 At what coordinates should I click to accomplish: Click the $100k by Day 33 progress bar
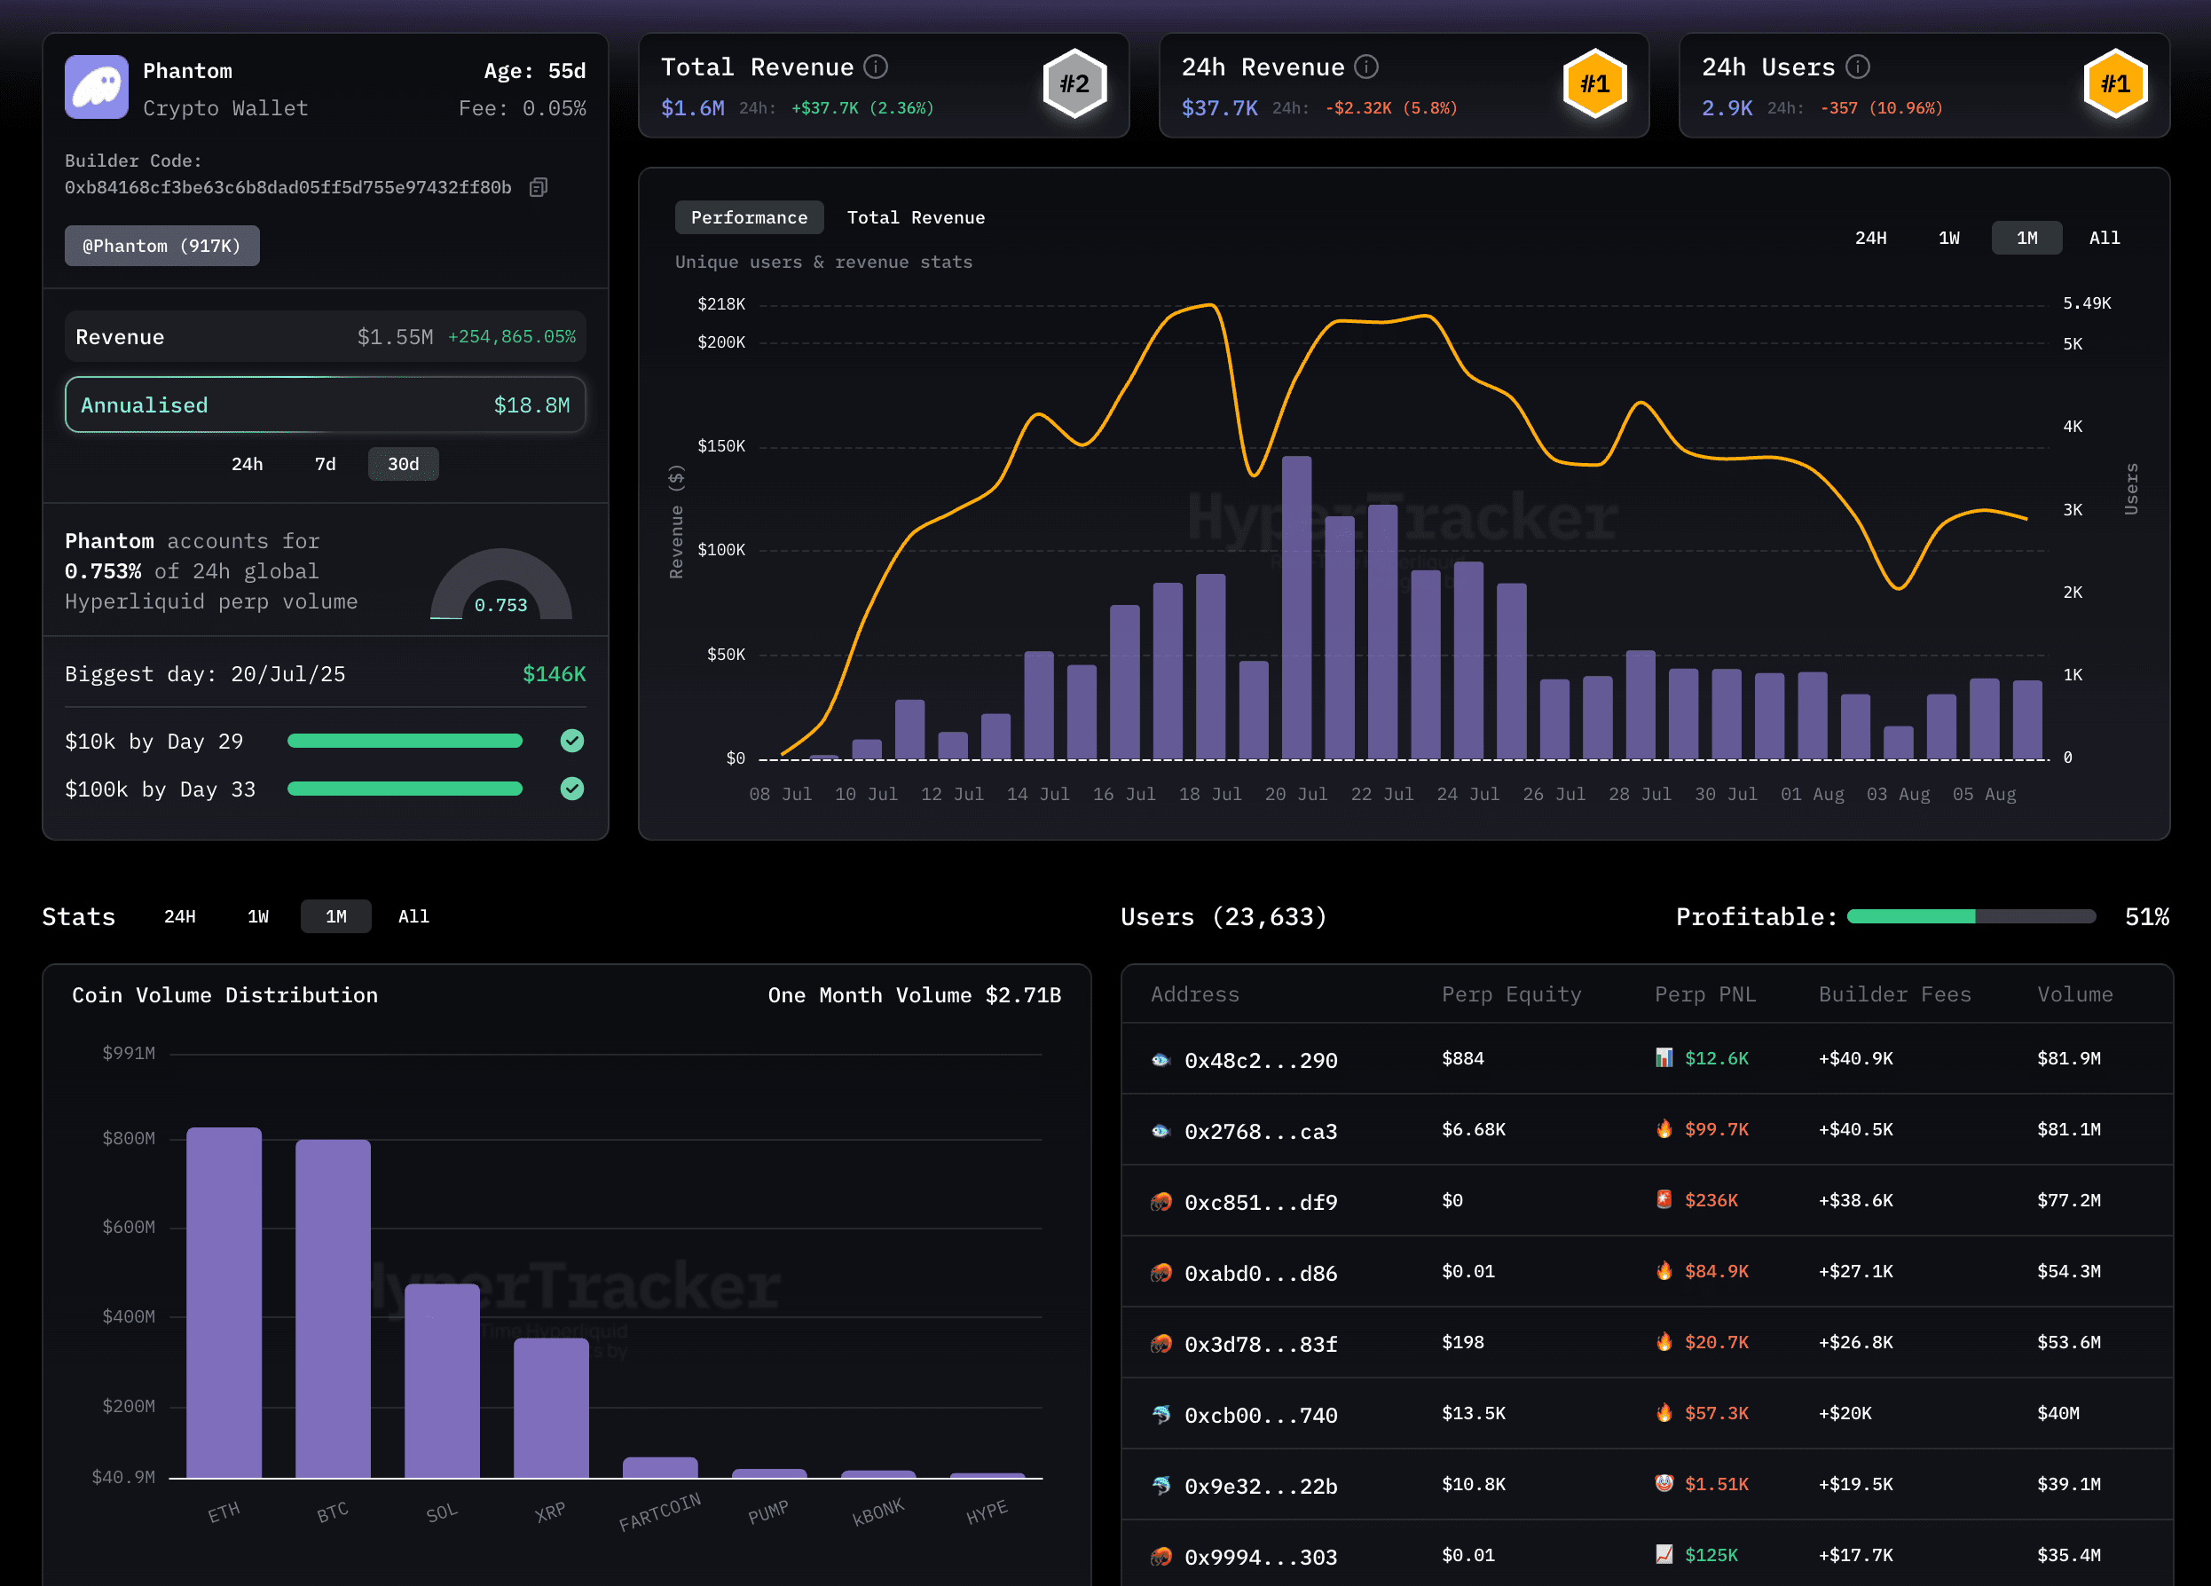click(x=405, y=789)
